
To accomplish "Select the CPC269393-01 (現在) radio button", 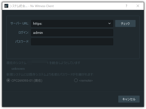I will pos(8,80).
